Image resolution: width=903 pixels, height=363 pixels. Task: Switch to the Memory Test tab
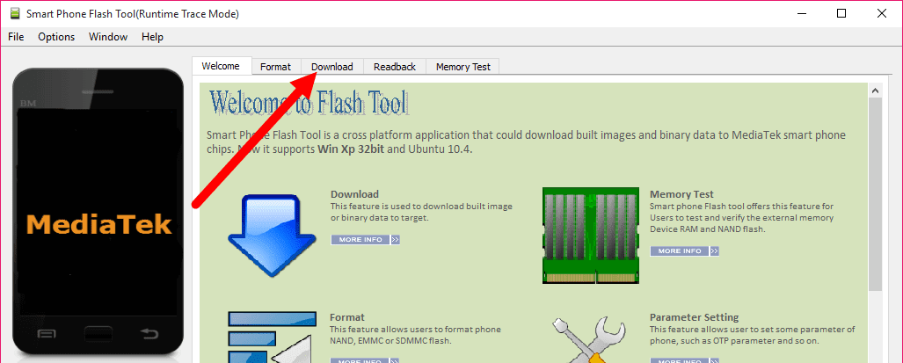(x=463, y=67)
